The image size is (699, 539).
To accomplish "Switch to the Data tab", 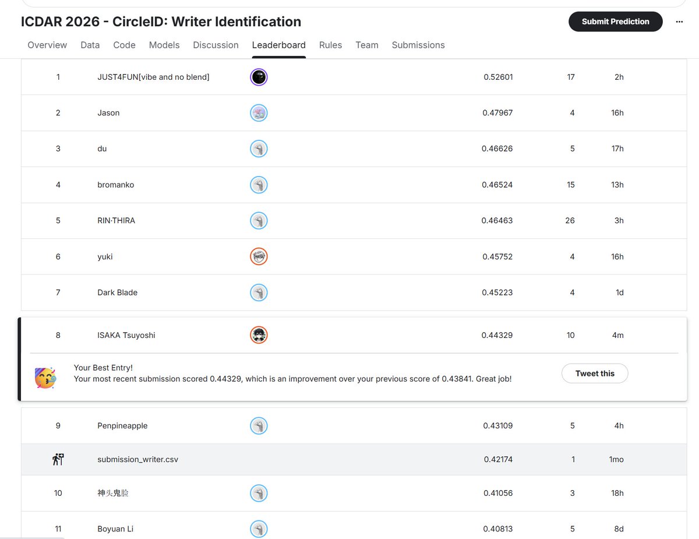I will coord(90,45).
